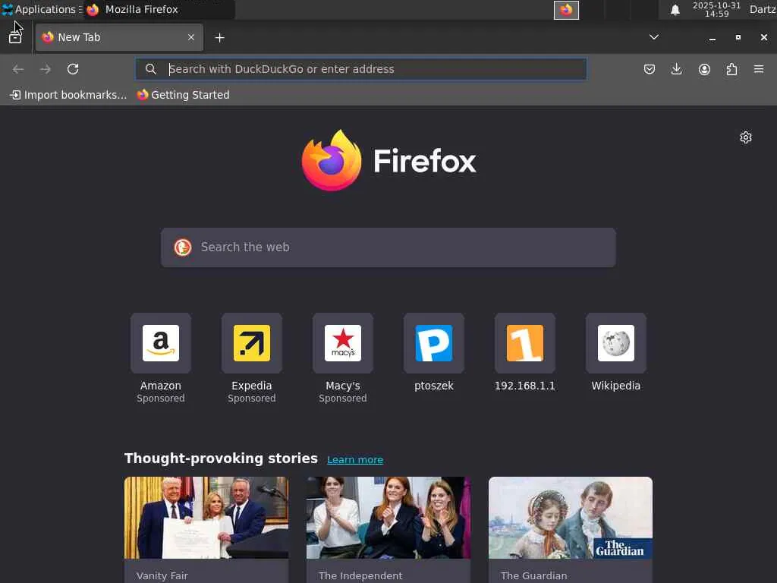The image size is (777, 583).
Task: Click the magnifier icon in address bar
Action: (151, 69)
